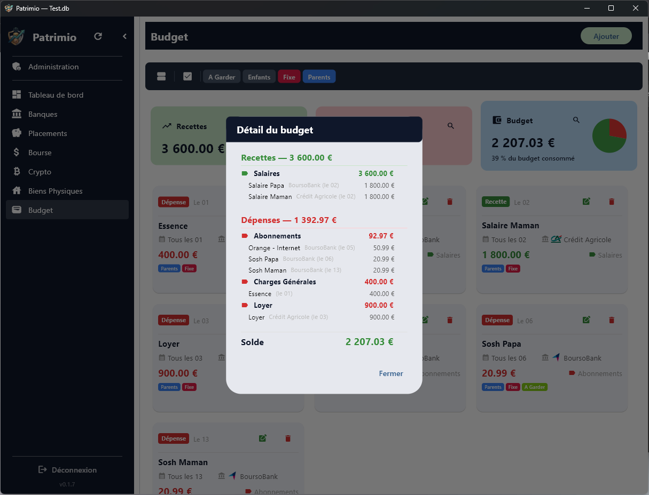
Task: Click the Ajouter button
Action: [606, 36]
